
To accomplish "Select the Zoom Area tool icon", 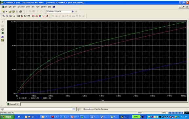I will 10,16.
